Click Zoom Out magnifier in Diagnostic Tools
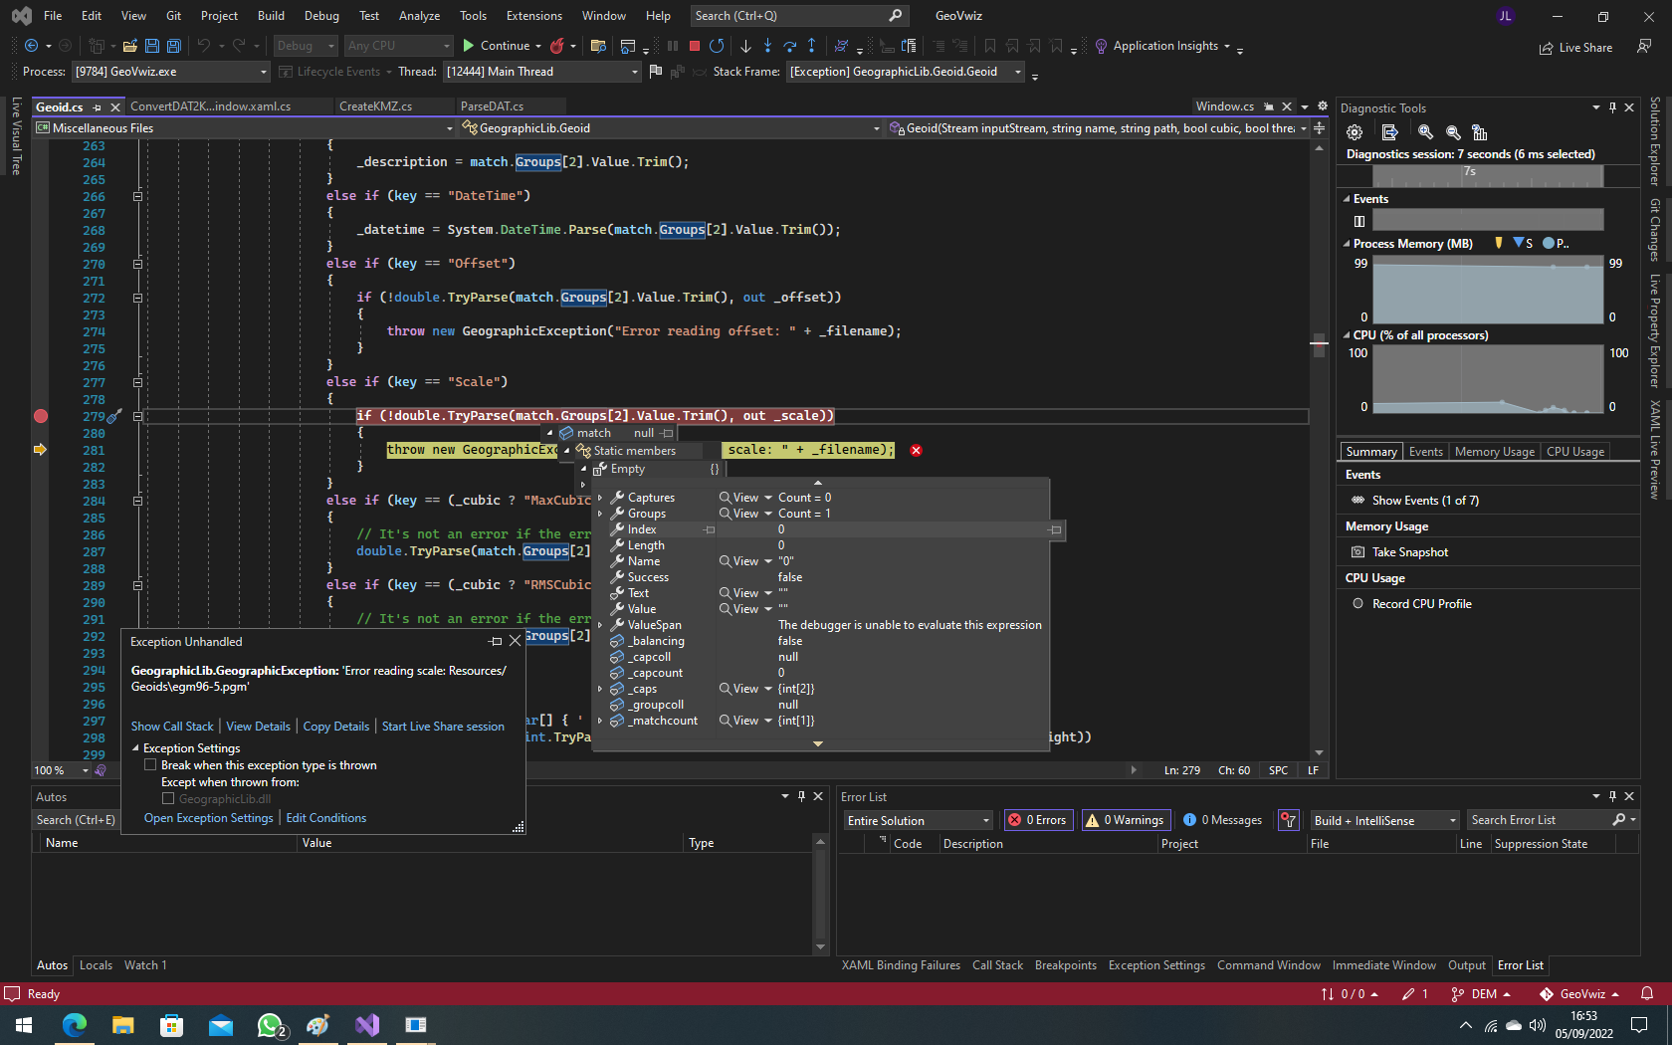The height and width of the screenshot is (1045, 1672). [x=1453, y=132]
